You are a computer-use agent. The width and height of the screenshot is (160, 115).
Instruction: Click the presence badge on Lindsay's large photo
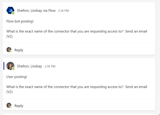pyautogui.click(x=13, y=69)
